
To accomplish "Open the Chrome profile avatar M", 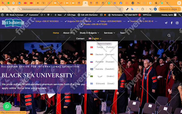I will coord(156,9).
